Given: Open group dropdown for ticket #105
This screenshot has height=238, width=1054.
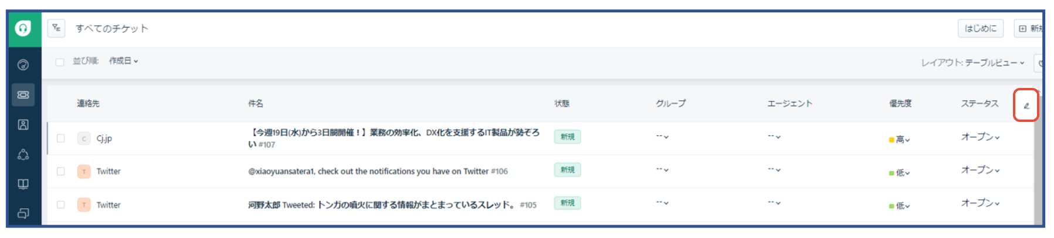Looking at the screenshot, I should click(x=662, y=202).
